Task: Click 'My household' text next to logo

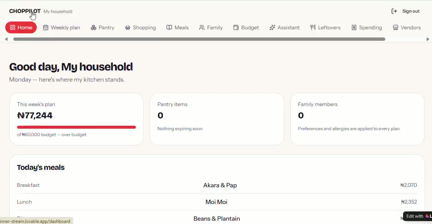Action: click(x=58, y=11)
